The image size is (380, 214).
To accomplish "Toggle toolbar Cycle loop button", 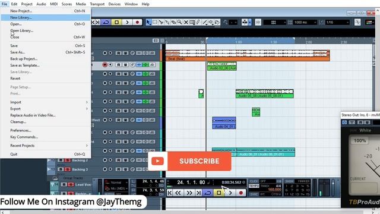I will [106, 23].
